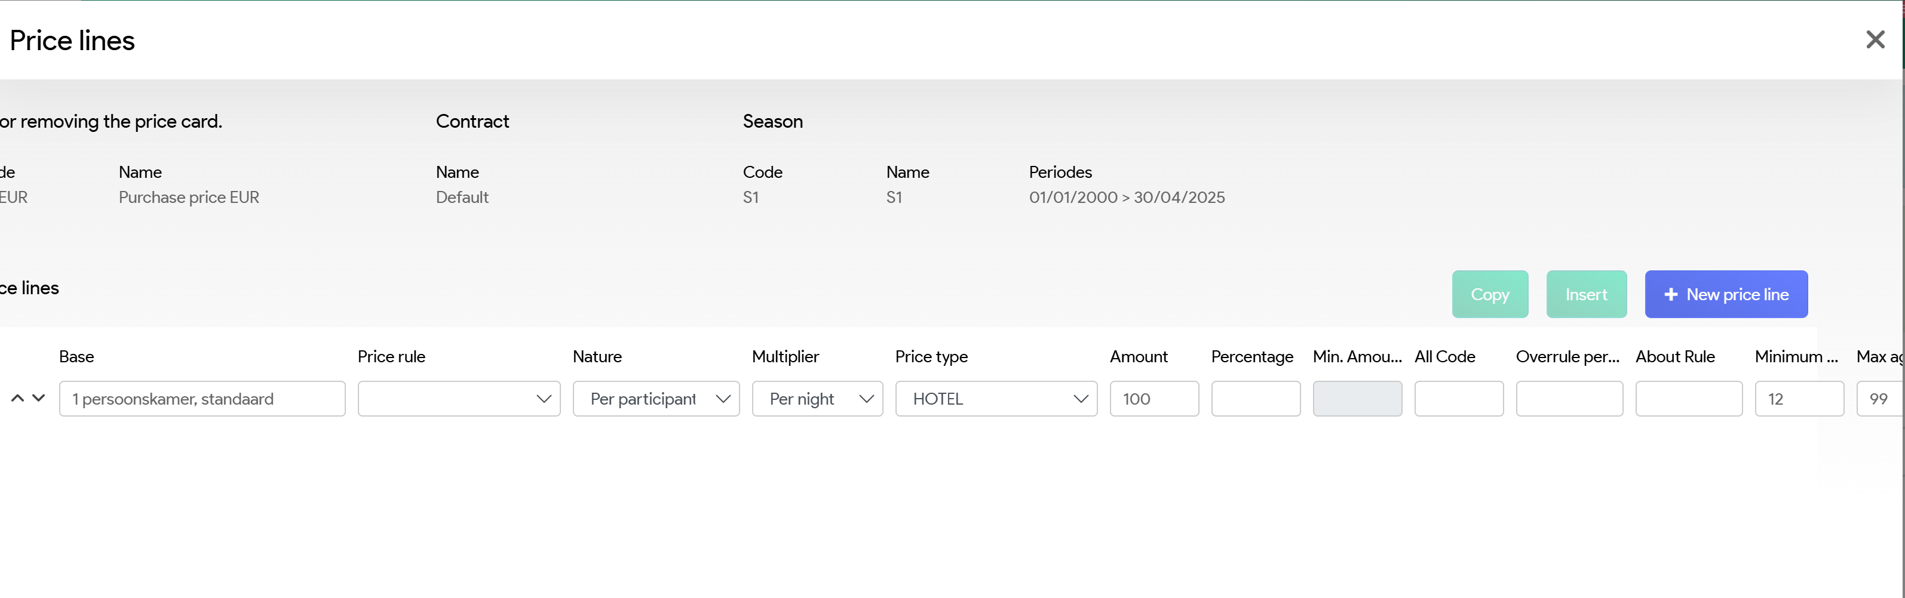Viewport: 1905px width, 598px height.
Task: Expand the Nature dropdown Per participant
Action: tap(655, 399)
